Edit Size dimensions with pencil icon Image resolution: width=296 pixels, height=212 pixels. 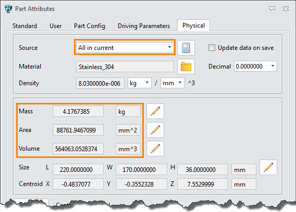268,167
